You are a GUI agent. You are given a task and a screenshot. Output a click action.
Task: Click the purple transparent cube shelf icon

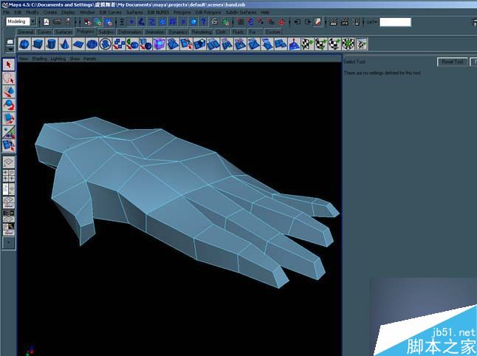pos(159,44)
